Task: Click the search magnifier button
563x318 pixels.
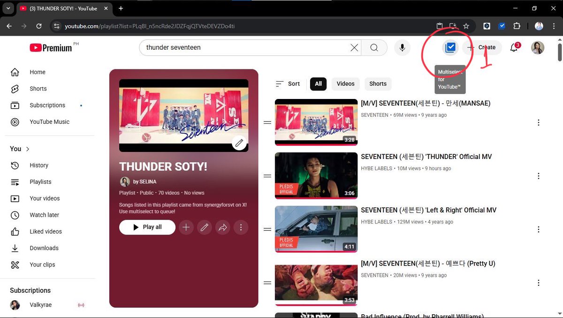Action: tap(374, 47)
